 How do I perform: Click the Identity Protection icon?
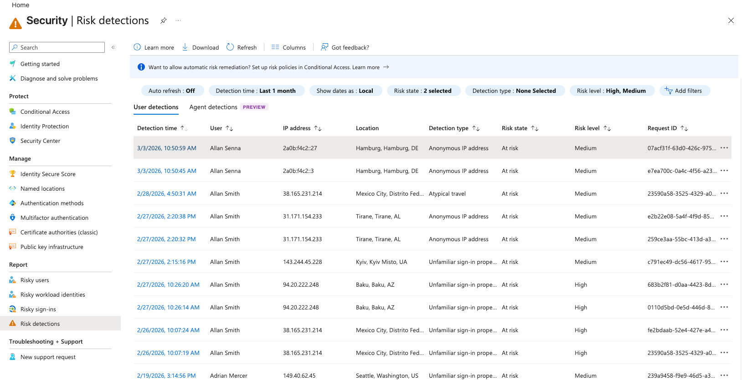[12, 126]
